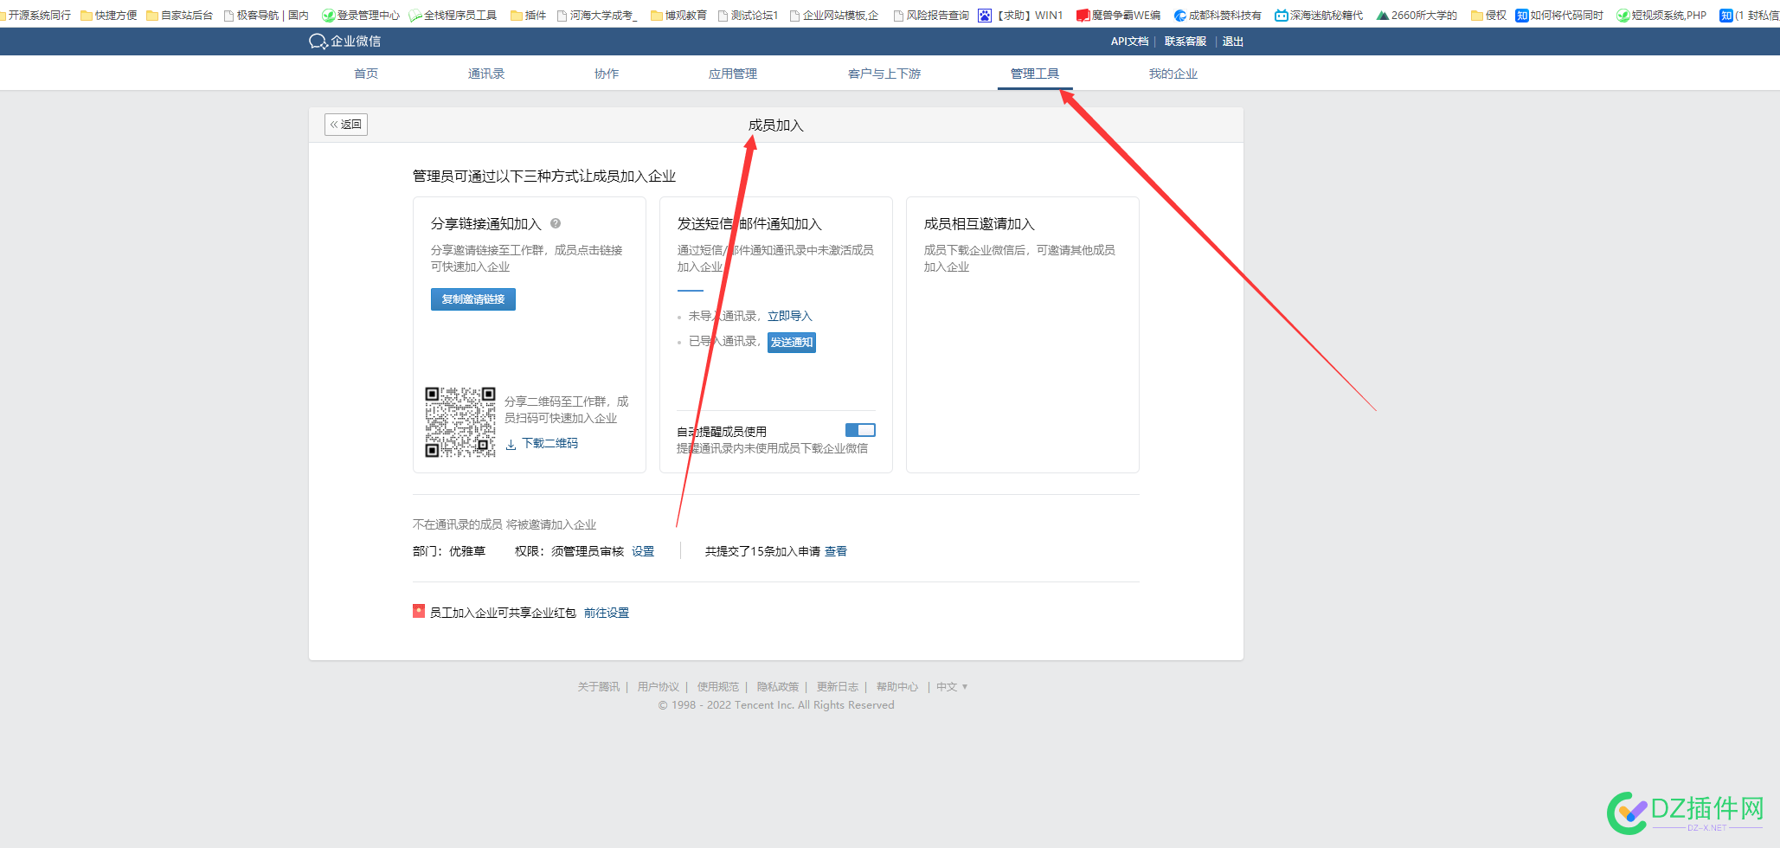1780x848 pixels.
Task: Open the 我的企业 tab
Action: coord(1173,74)
